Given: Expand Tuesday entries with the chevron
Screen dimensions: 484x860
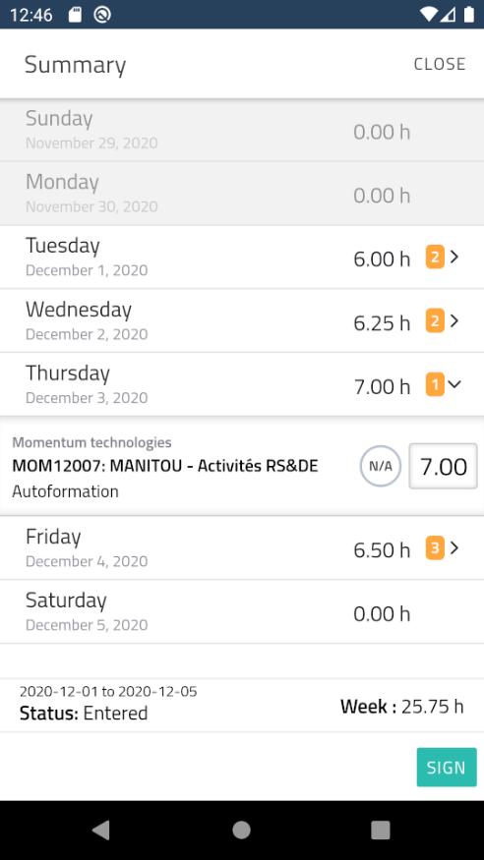Looking at the screenshot, I should point(454,257).
